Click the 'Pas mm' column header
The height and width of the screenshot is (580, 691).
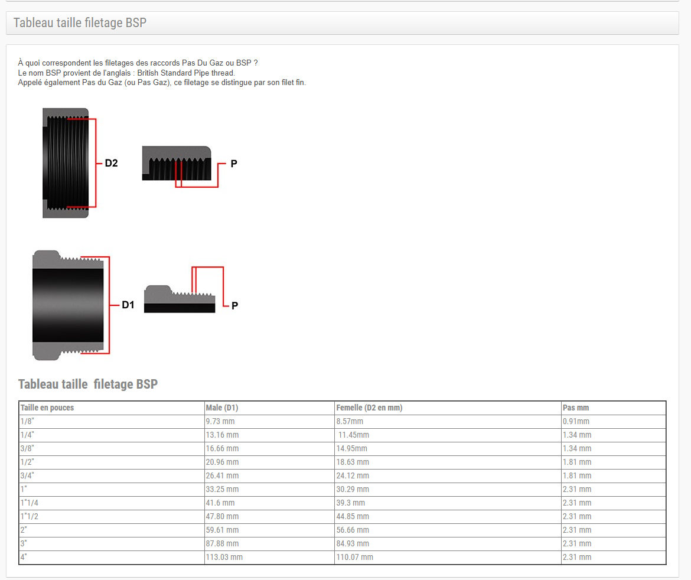(x=576, y=408)
